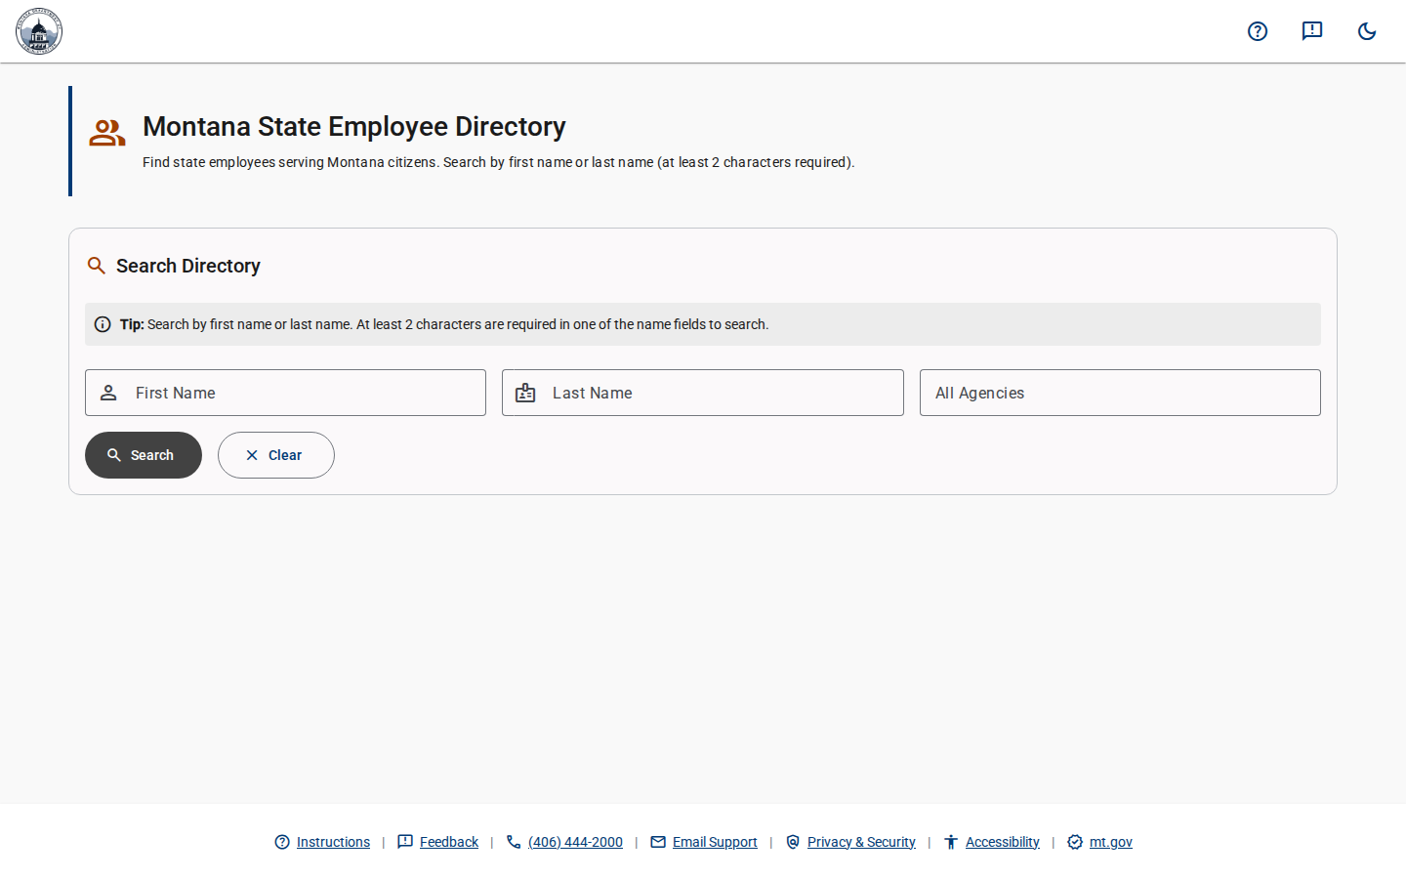Image resolution: width=1406 pixels, height=879 pixels.
Task: Open help via question mark icon in header
Action: [x=1258, y=31]
